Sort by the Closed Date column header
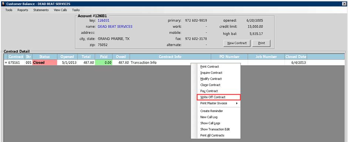Image resolution: width=348 pixels, height=142 pixels. (x=296, y=57)
